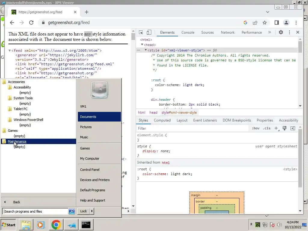Select the Layout subtab
The width and height of the screenshot is (308, 231).
tap(182, 120)
